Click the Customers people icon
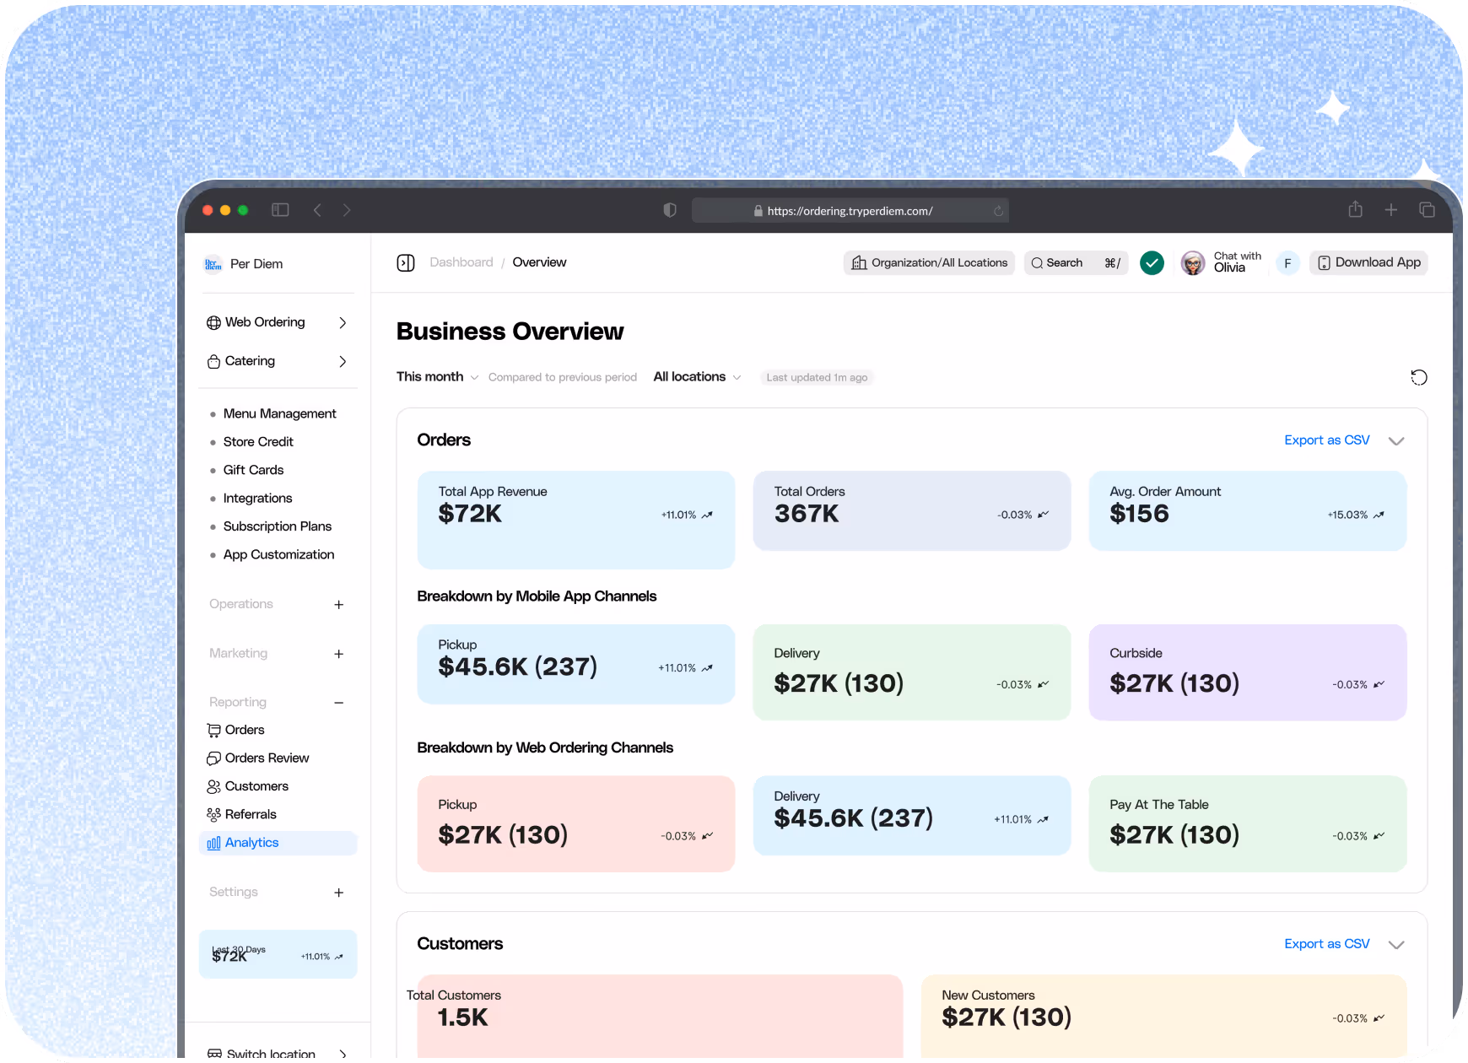 [213, 786]
